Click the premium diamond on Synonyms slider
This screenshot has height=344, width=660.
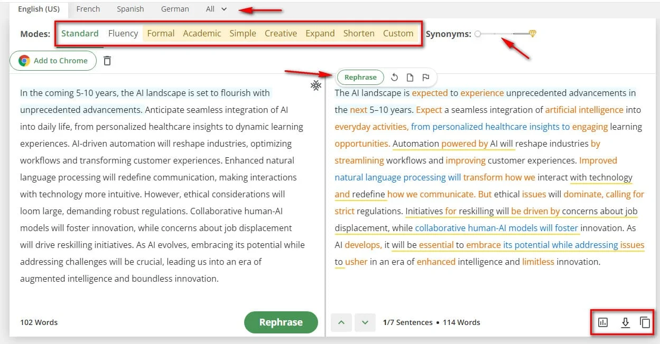(533, 34)
